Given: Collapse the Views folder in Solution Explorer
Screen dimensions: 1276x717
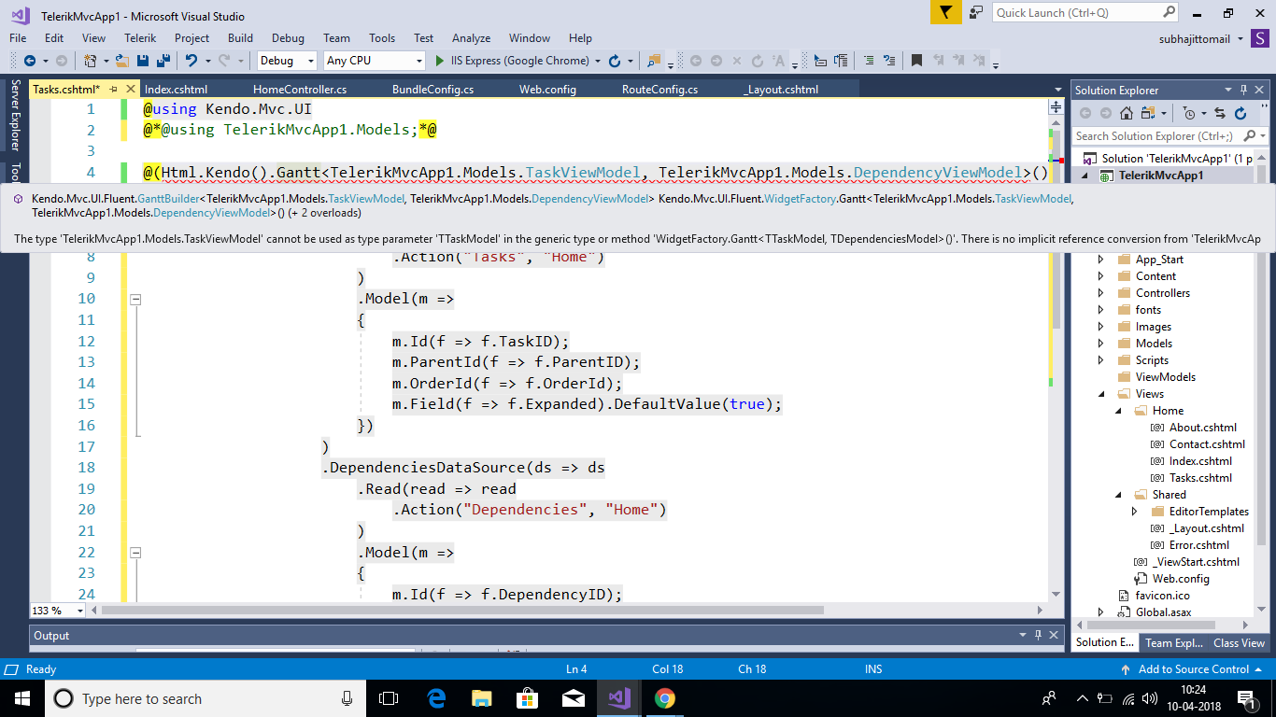Looking at the screenshot, I should 1100,394.
